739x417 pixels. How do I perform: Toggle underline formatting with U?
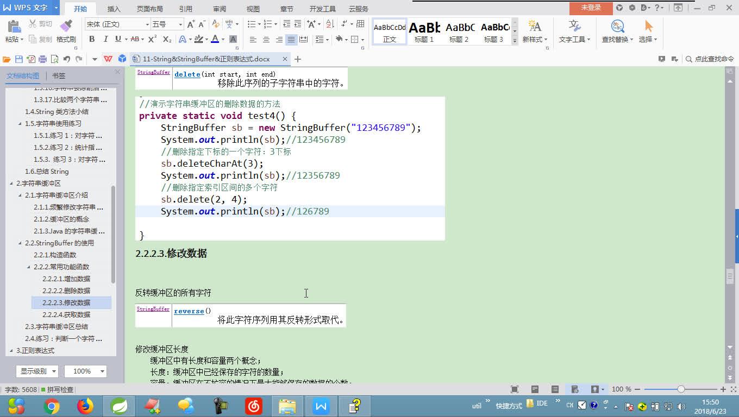point(117,39)
